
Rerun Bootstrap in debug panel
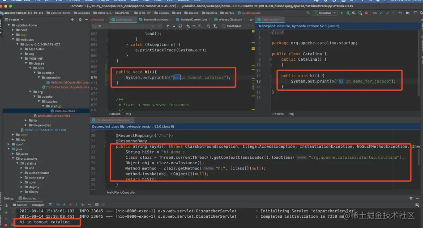point(6,205)
